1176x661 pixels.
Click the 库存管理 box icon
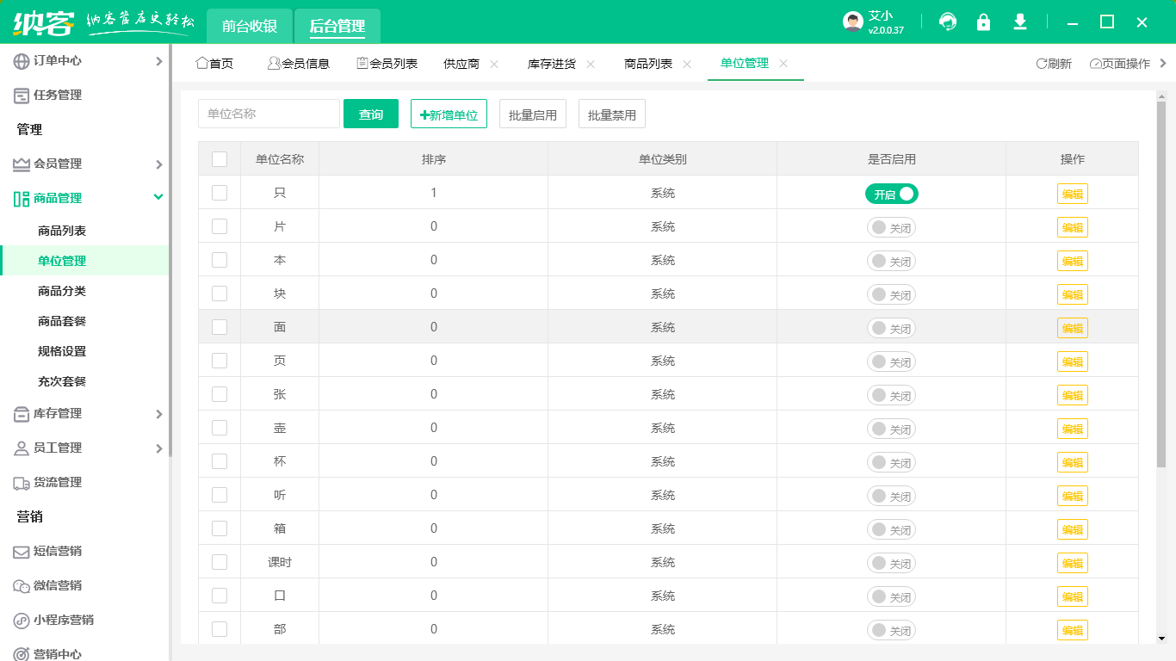coord(22,414)
